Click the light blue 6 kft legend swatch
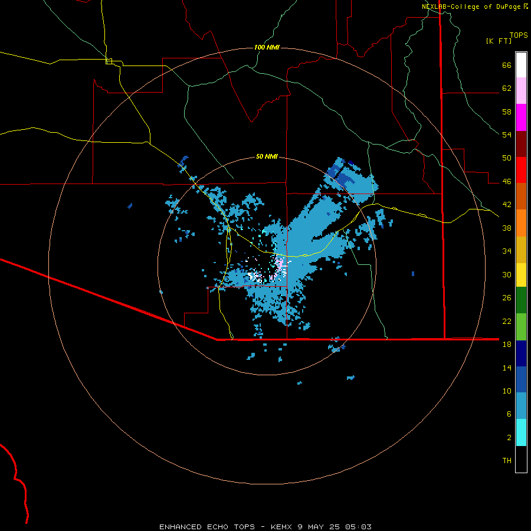This screenshot has height=531, width=531. (521, 406)
